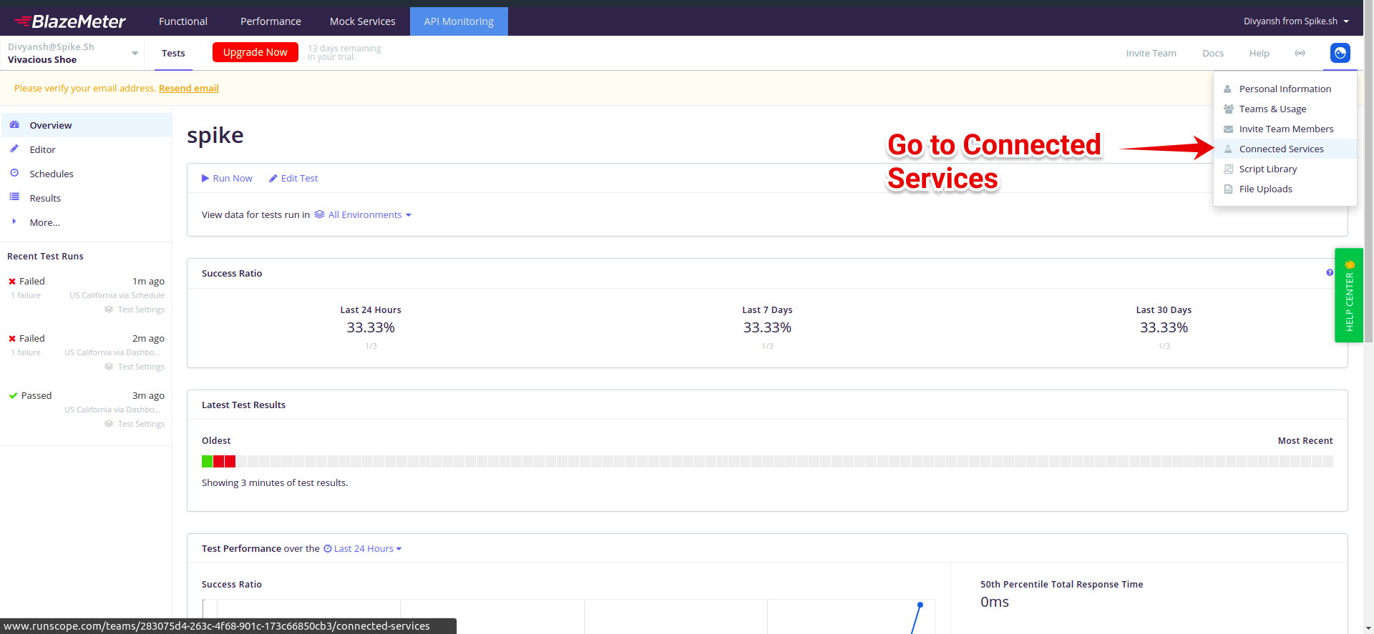Open Divyansh from Spike.sh account dropdown
This screenshot has width=1374, height=634.
[1296, 21]
